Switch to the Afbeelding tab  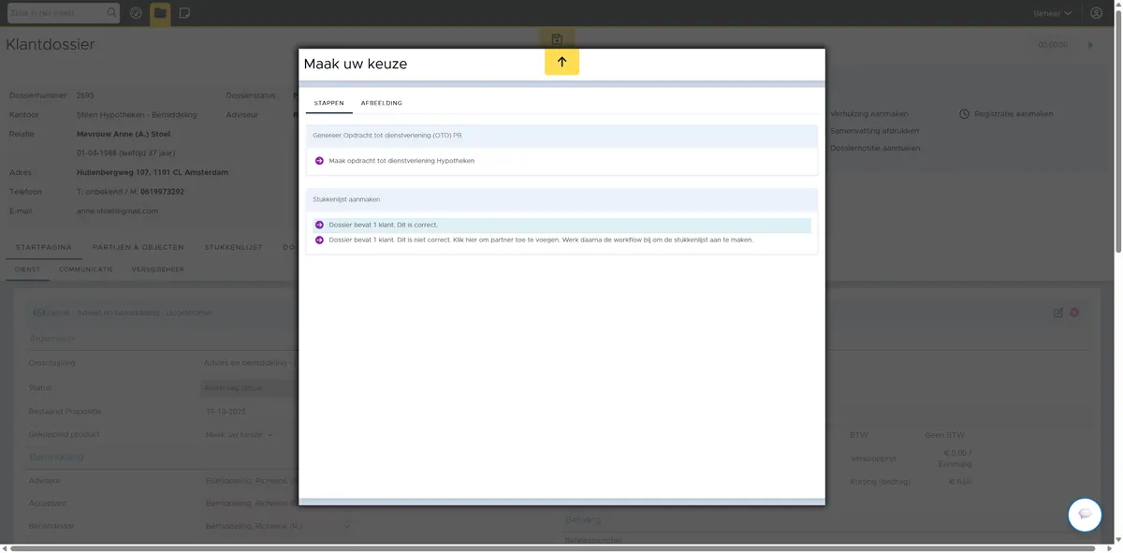pyautogui.click(x=382, y=103)
